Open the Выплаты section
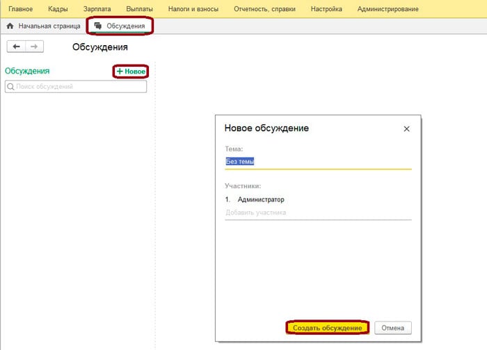The width and height of the screenshot is (487, 350). pos(139,9)
